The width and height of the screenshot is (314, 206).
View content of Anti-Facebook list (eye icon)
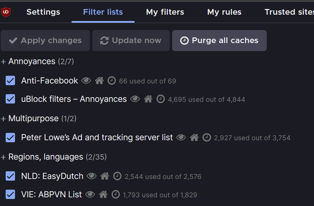86,80
